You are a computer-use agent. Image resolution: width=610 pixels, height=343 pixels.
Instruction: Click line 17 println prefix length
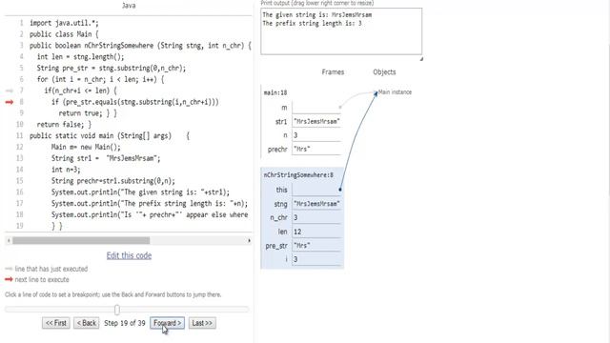tap(150, 203)
